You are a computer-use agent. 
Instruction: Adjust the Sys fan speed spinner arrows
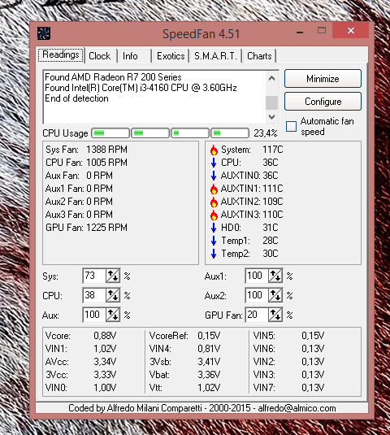point(113,276)
